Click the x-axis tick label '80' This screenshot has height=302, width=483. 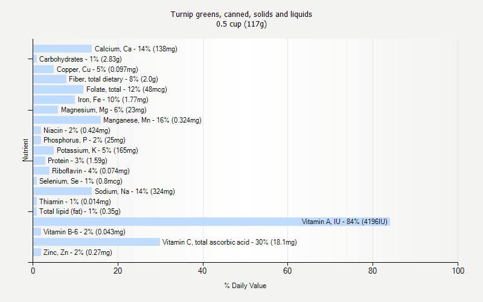pos(373,271)
